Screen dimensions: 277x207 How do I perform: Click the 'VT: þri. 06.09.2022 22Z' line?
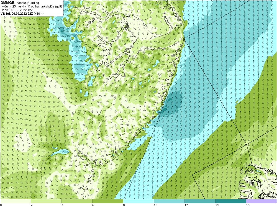[17, 14]
